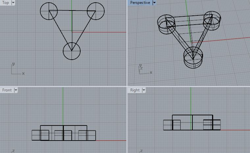
Task: Activate the Front viewport title
Action: pyautogui.click(x=7, y=90)
